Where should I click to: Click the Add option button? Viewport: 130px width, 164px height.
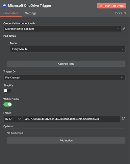click(x=66, y=140)
